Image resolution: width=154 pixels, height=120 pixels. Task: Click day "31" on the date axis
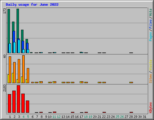tap(144, 117)
